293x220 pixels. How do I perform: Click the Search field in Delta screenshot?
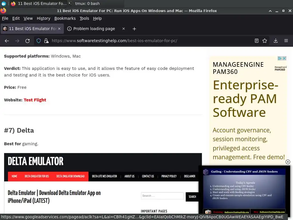point(162,196)
